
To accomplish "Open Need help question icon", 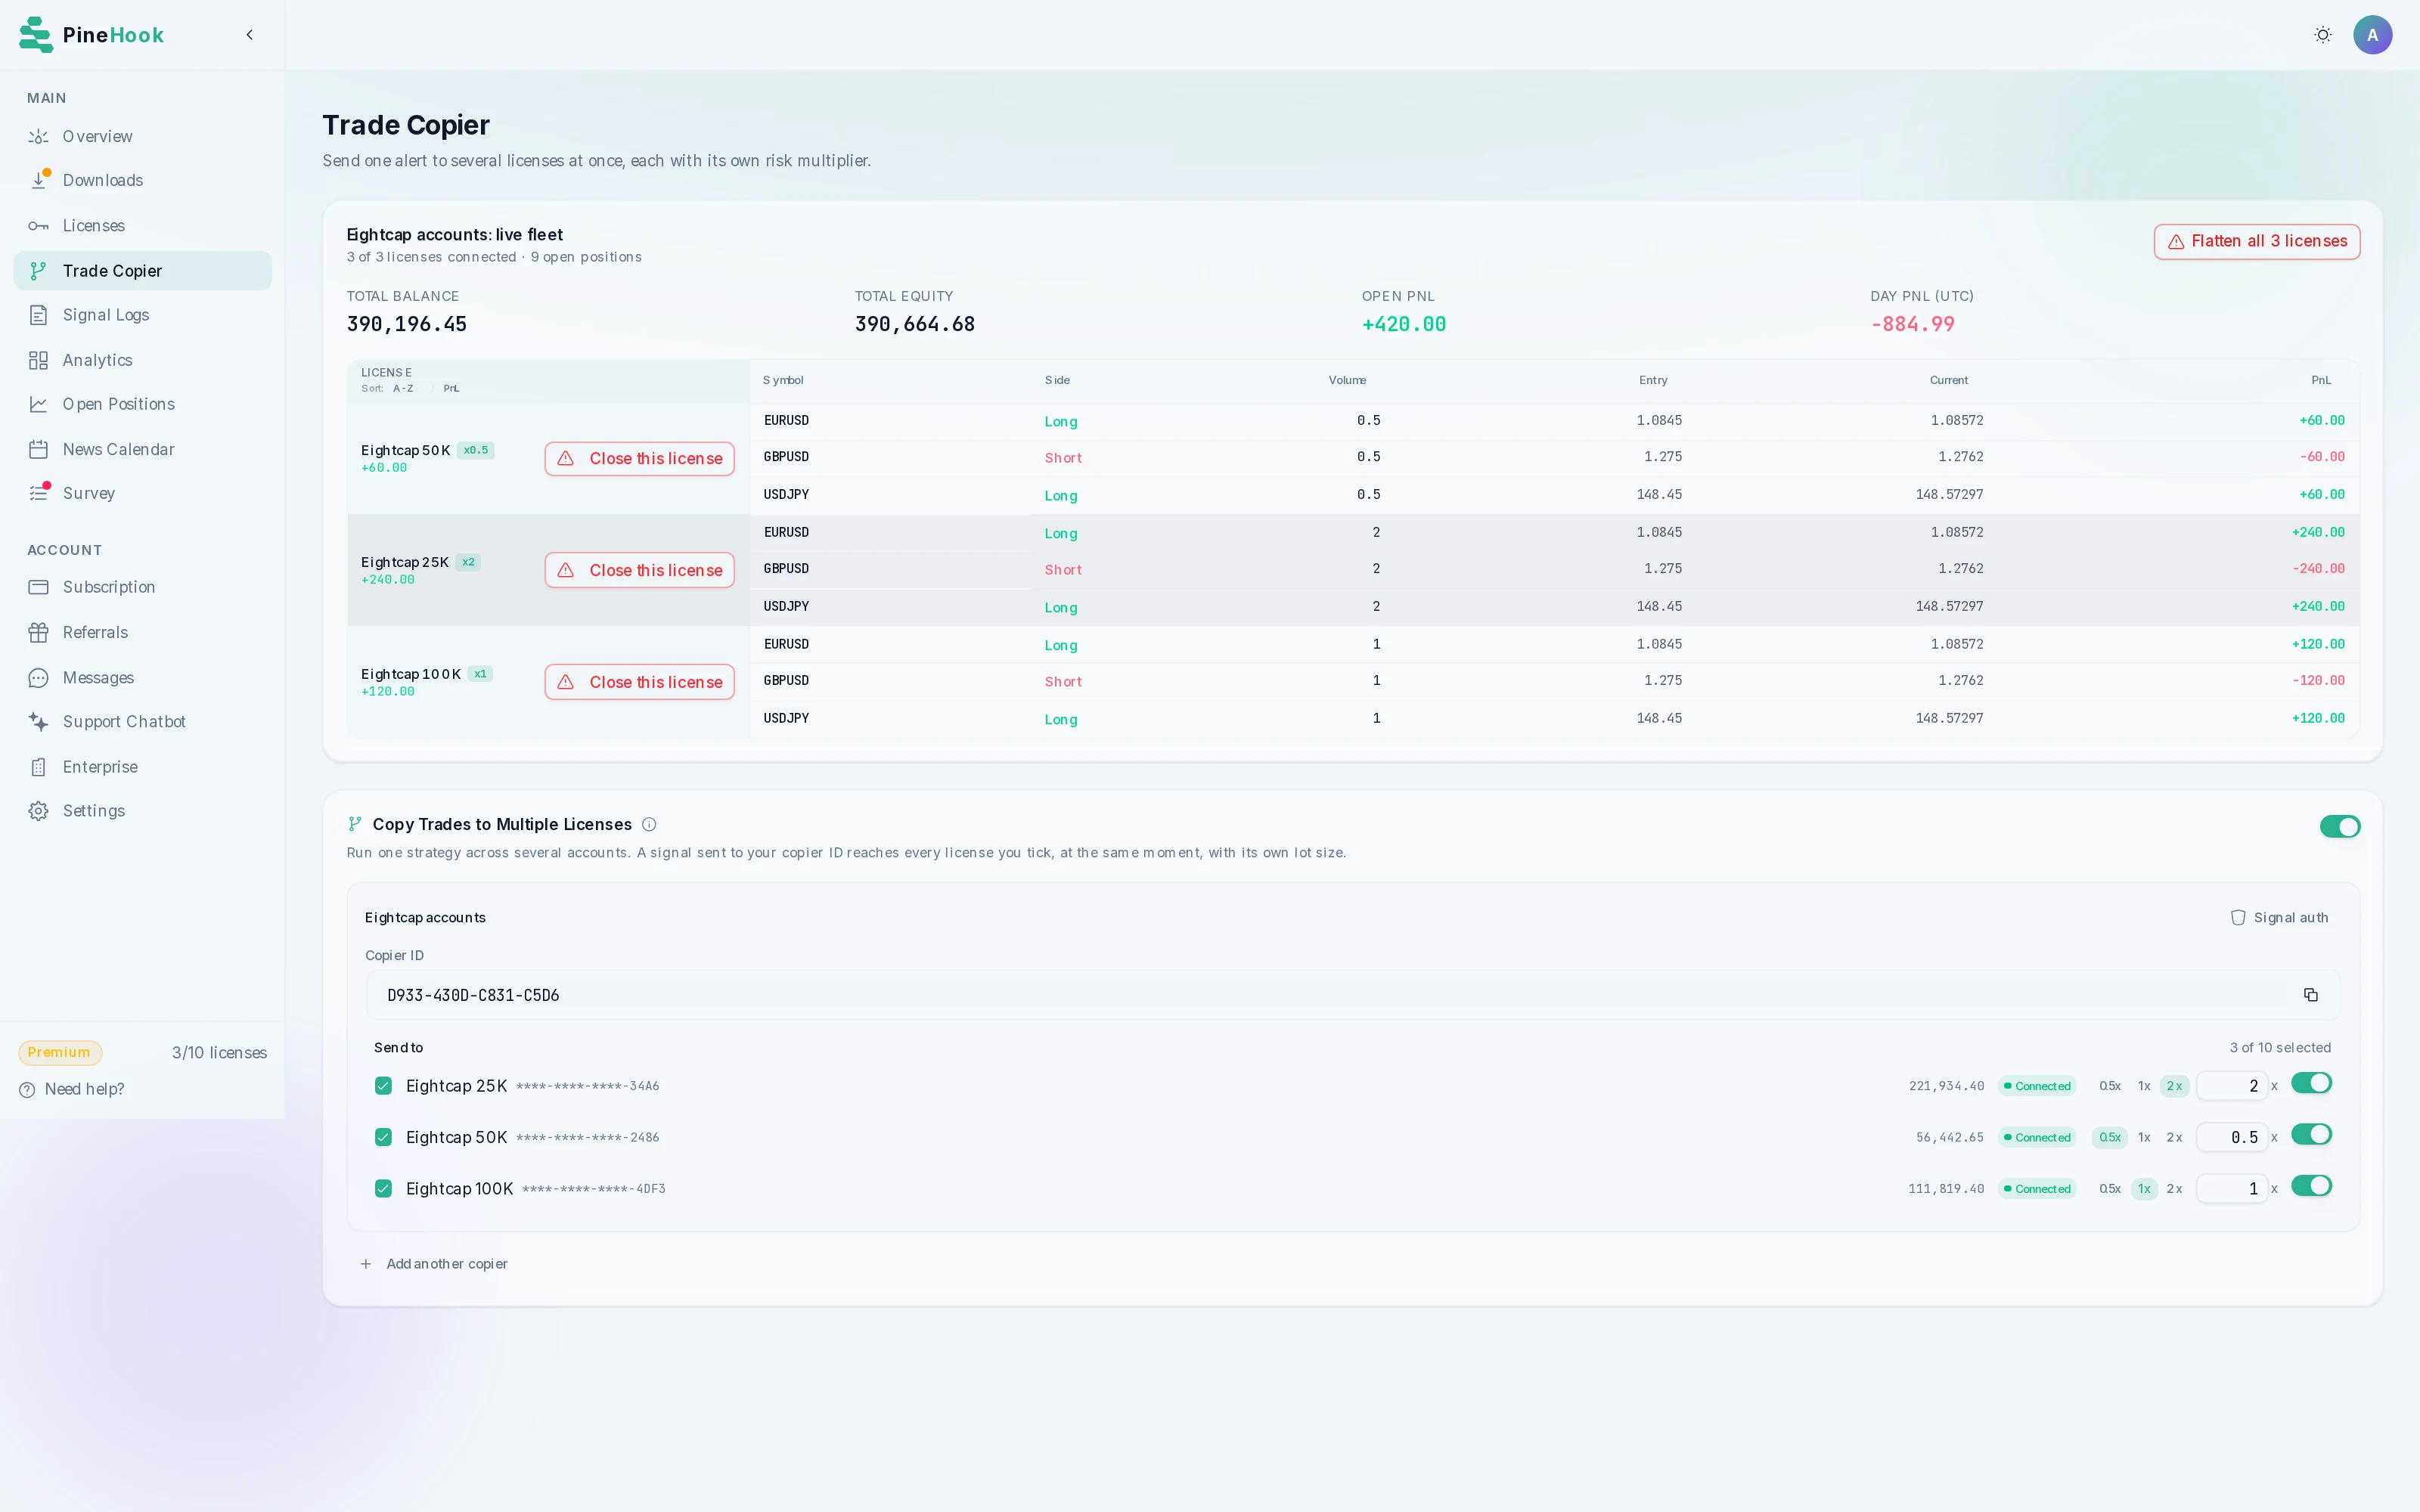I will coord(27,1089).
